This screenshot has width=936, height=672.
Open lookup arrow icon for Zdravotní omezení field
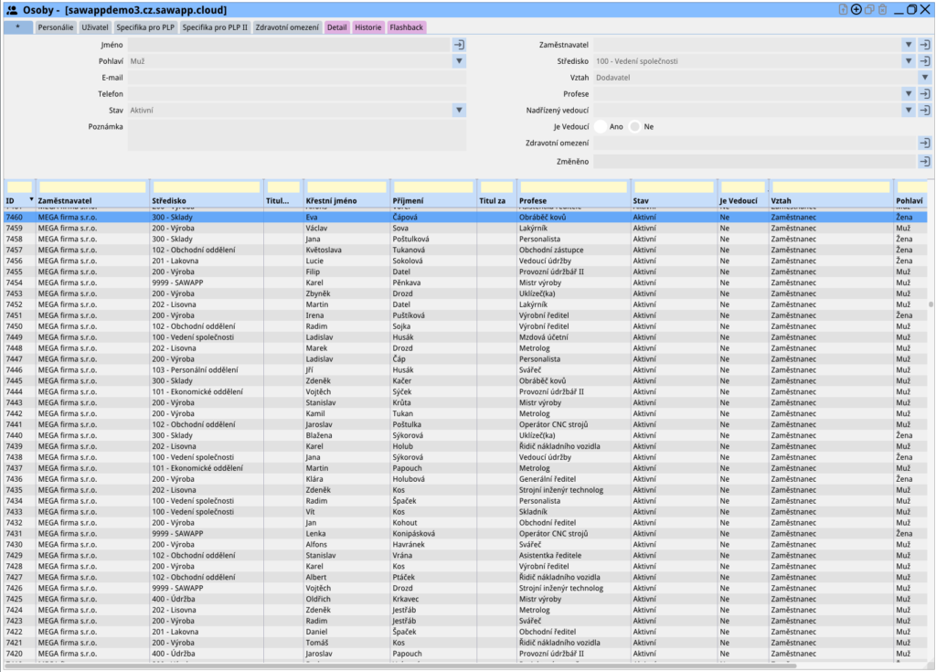pos(924,144)
